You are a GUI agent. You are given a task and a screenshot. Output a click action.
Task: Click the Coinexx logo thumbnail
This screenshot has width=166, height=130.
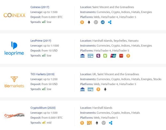click(14, 15)
